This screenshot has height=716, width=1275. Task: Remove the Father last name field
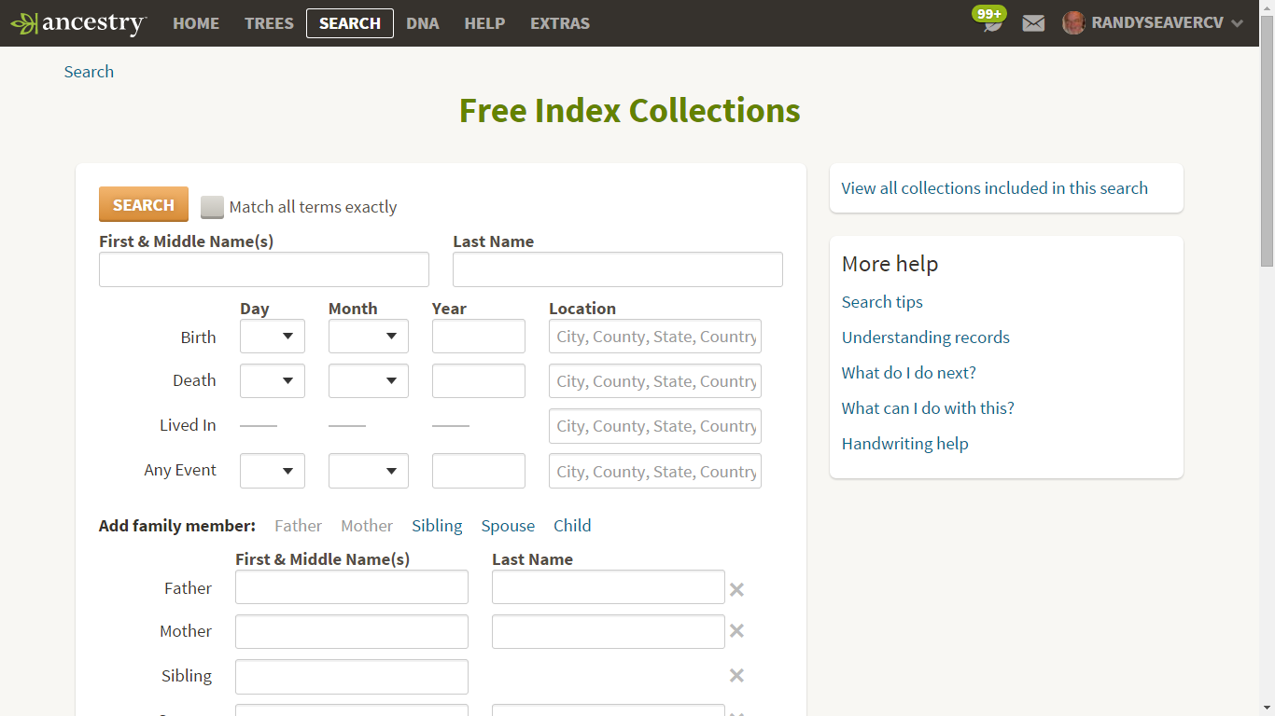pyautogui.click(x=736, y=589)
